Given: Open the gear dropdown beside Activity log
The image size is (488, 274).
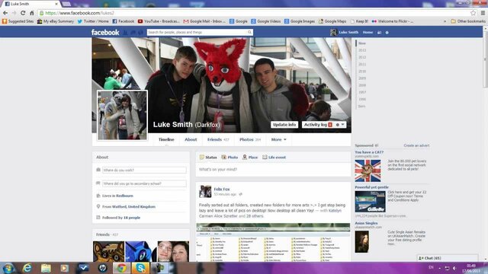Looking at the screenshot, I should click(340, 125).
